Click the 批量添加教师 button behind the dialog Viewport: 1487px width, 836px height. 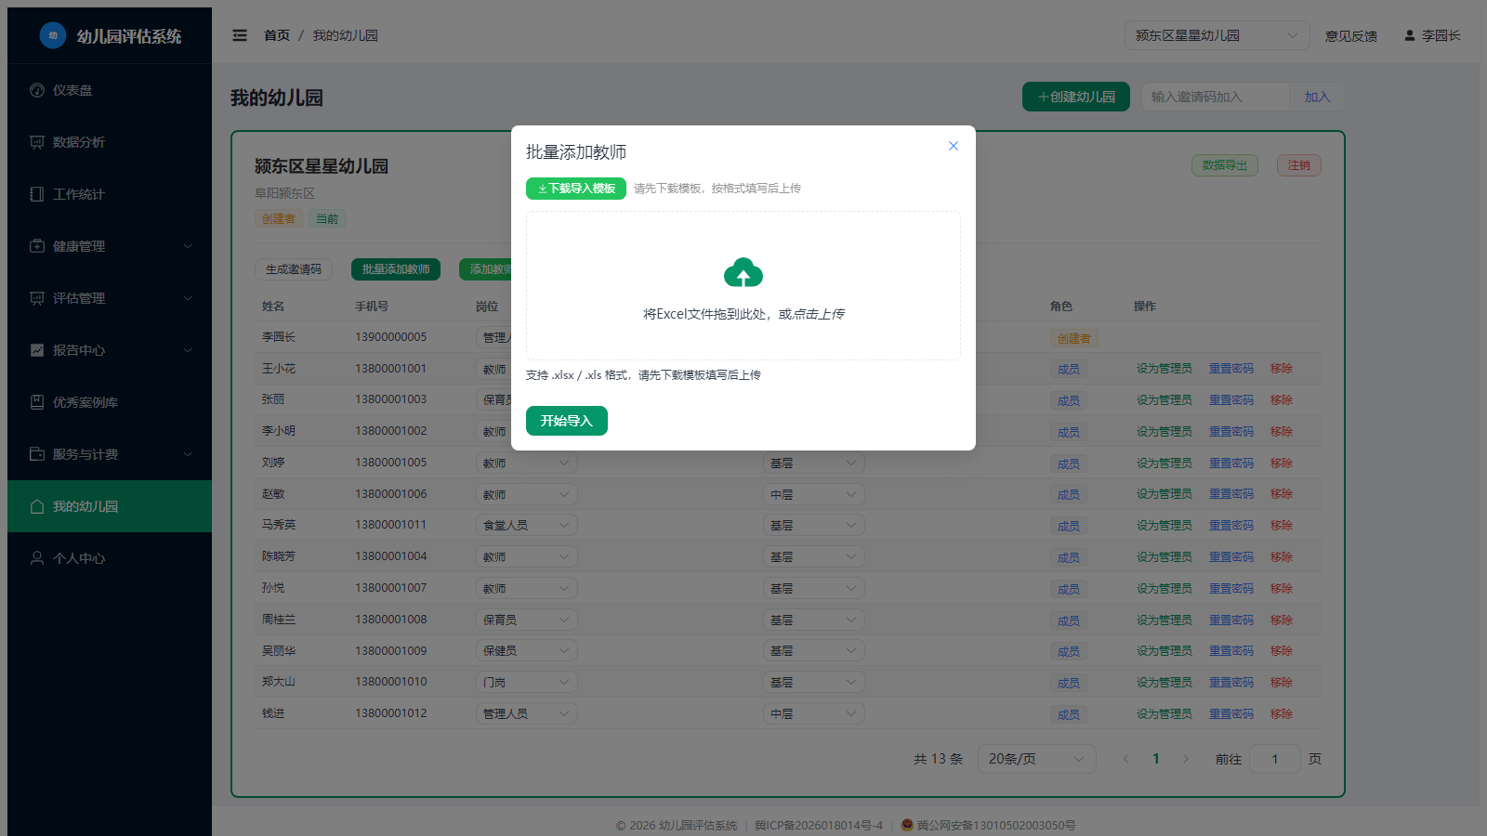396,269
